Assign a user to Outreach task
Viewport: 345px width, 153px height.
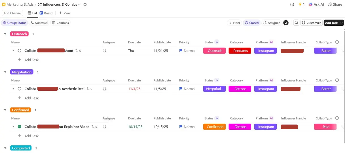pyautogui.click(x=105, y=51)
